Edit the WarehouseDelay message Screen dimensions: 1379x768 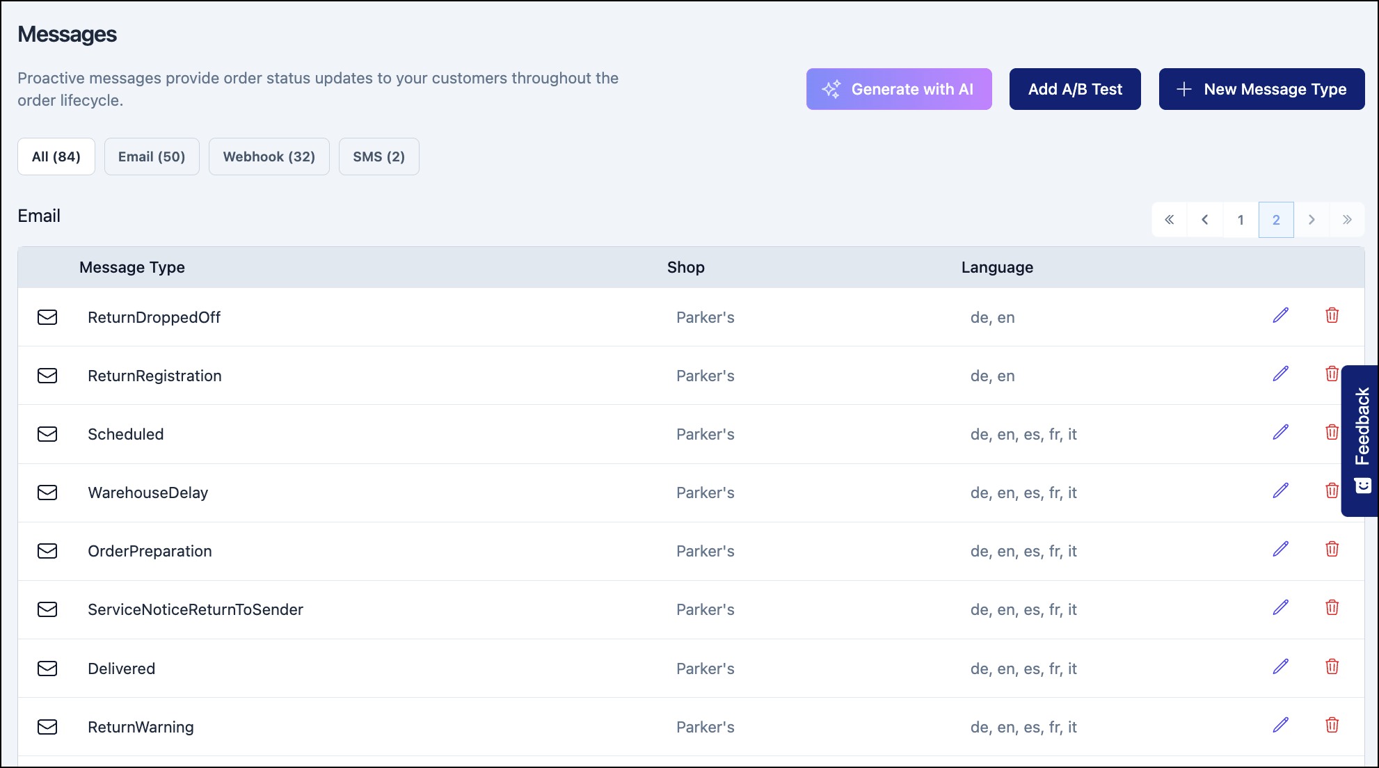[x=1280, y=491]
